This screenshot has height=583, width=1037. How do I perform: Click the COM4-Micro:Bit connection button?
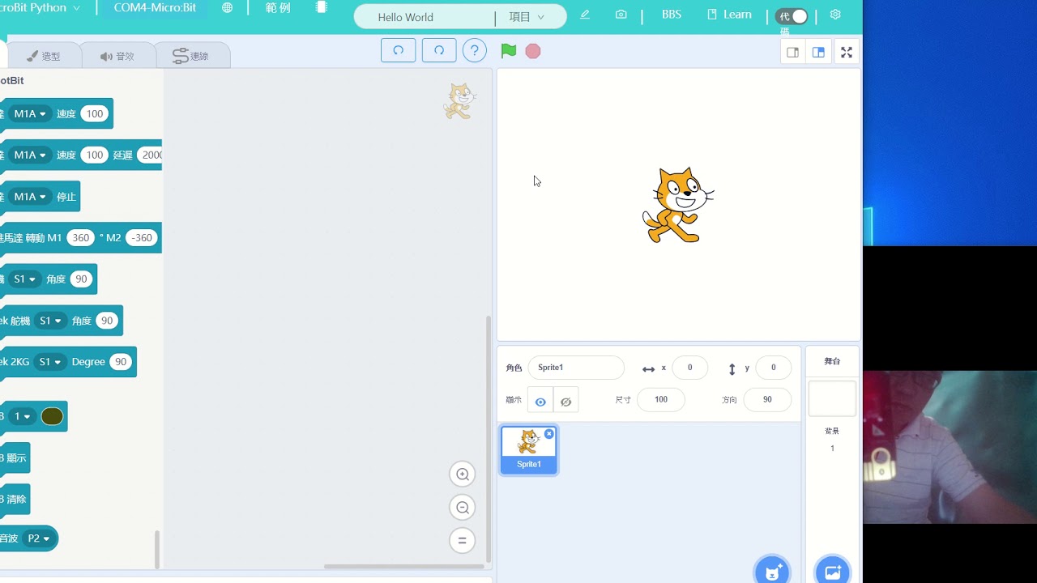[x=155, y=8]
